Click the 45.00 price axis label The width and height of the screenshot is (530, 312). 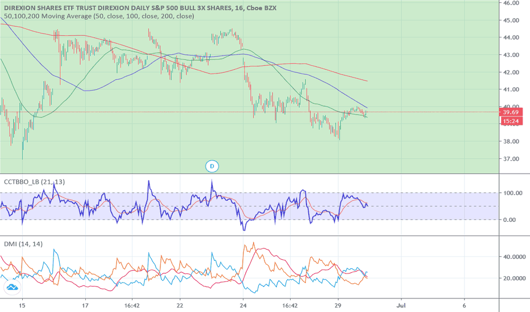pos(511,20)
